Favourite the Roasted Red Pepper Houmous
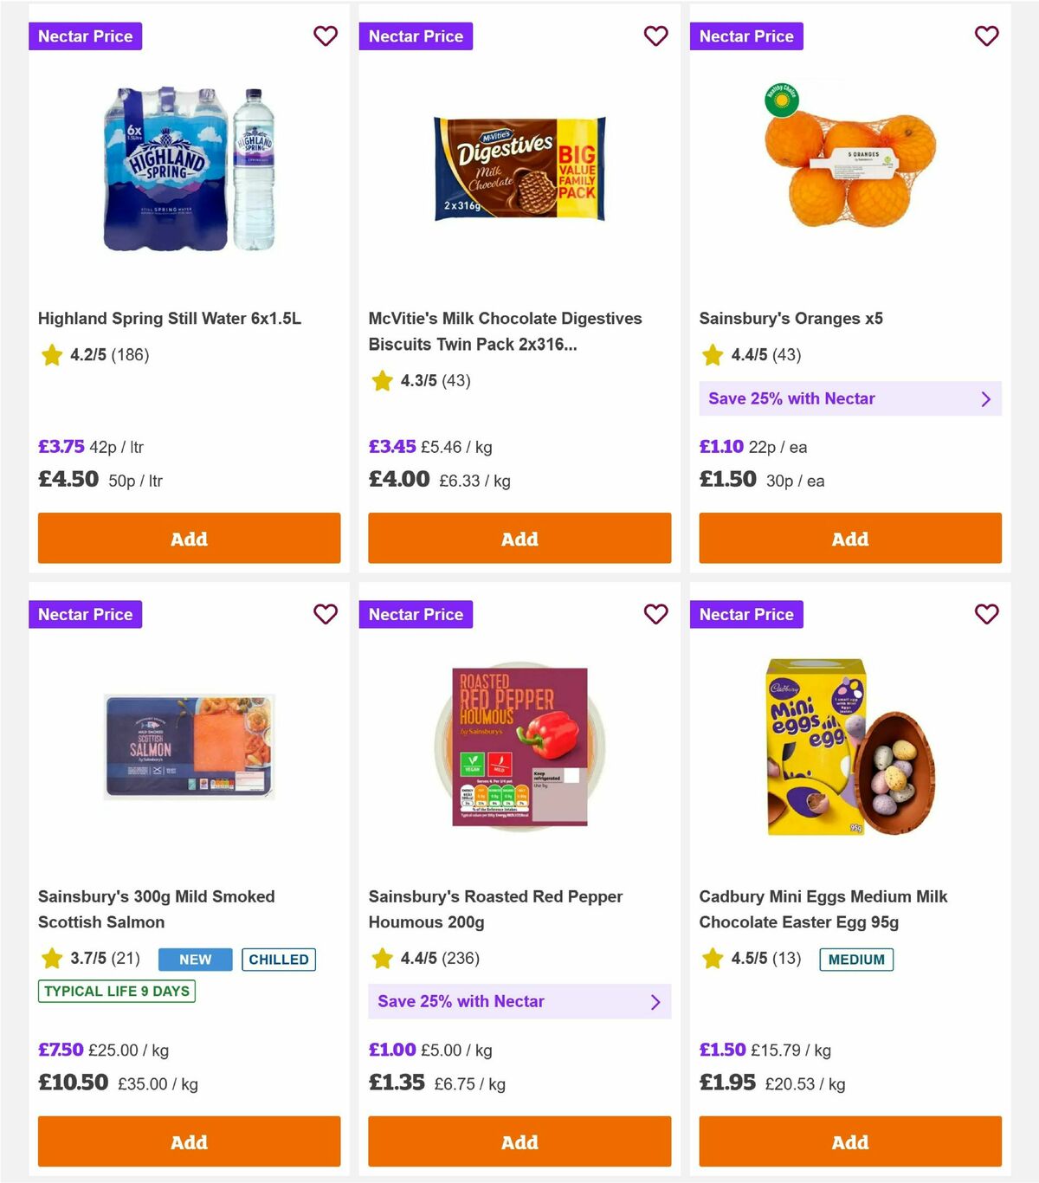The width and height of the screenshot is (1039, 1183). (656, 614)
